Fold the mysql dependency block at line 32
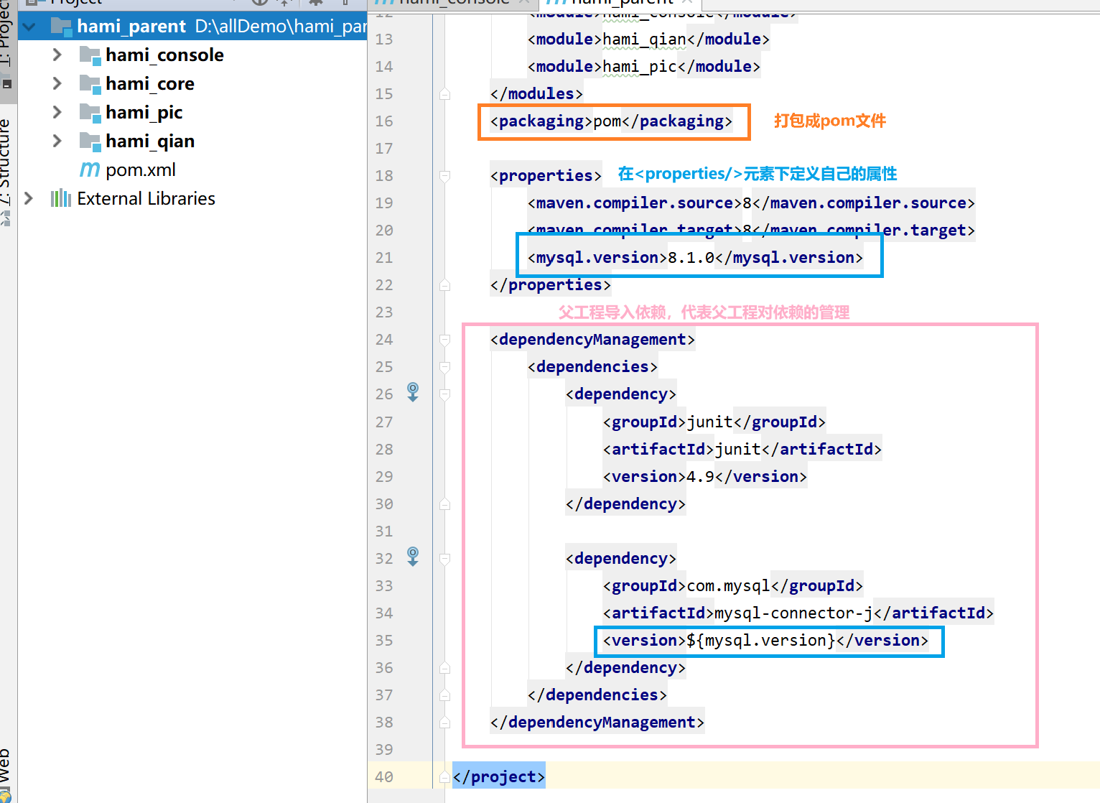The height and width of the screenshot is (803, 1100). coord(444,559)
